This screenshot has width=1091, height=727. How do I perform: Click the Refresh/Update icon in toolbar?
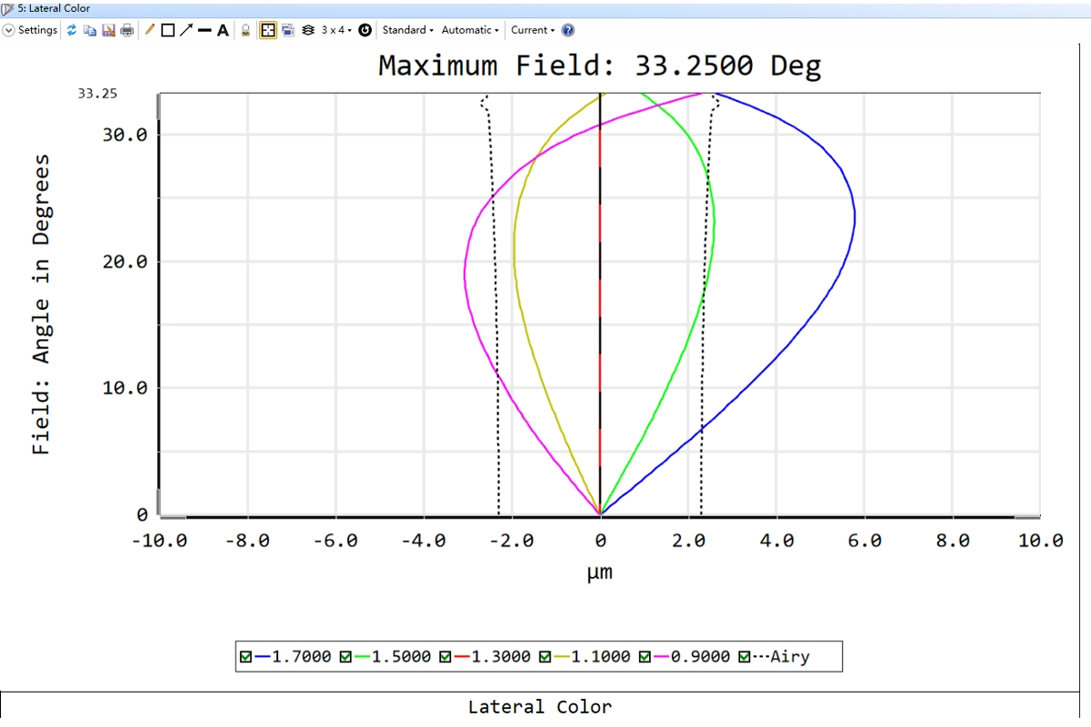pyautogui.click(x=72, y=30)
